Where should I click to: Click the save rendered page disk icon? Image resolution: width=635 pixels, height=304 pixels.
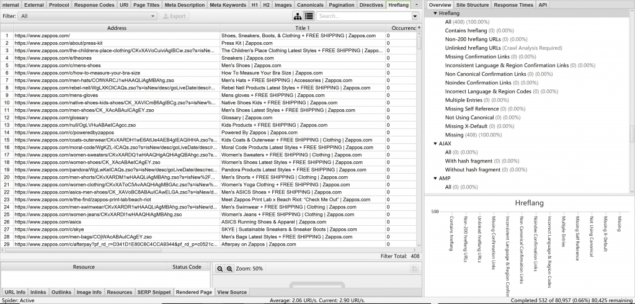point(413,269)
